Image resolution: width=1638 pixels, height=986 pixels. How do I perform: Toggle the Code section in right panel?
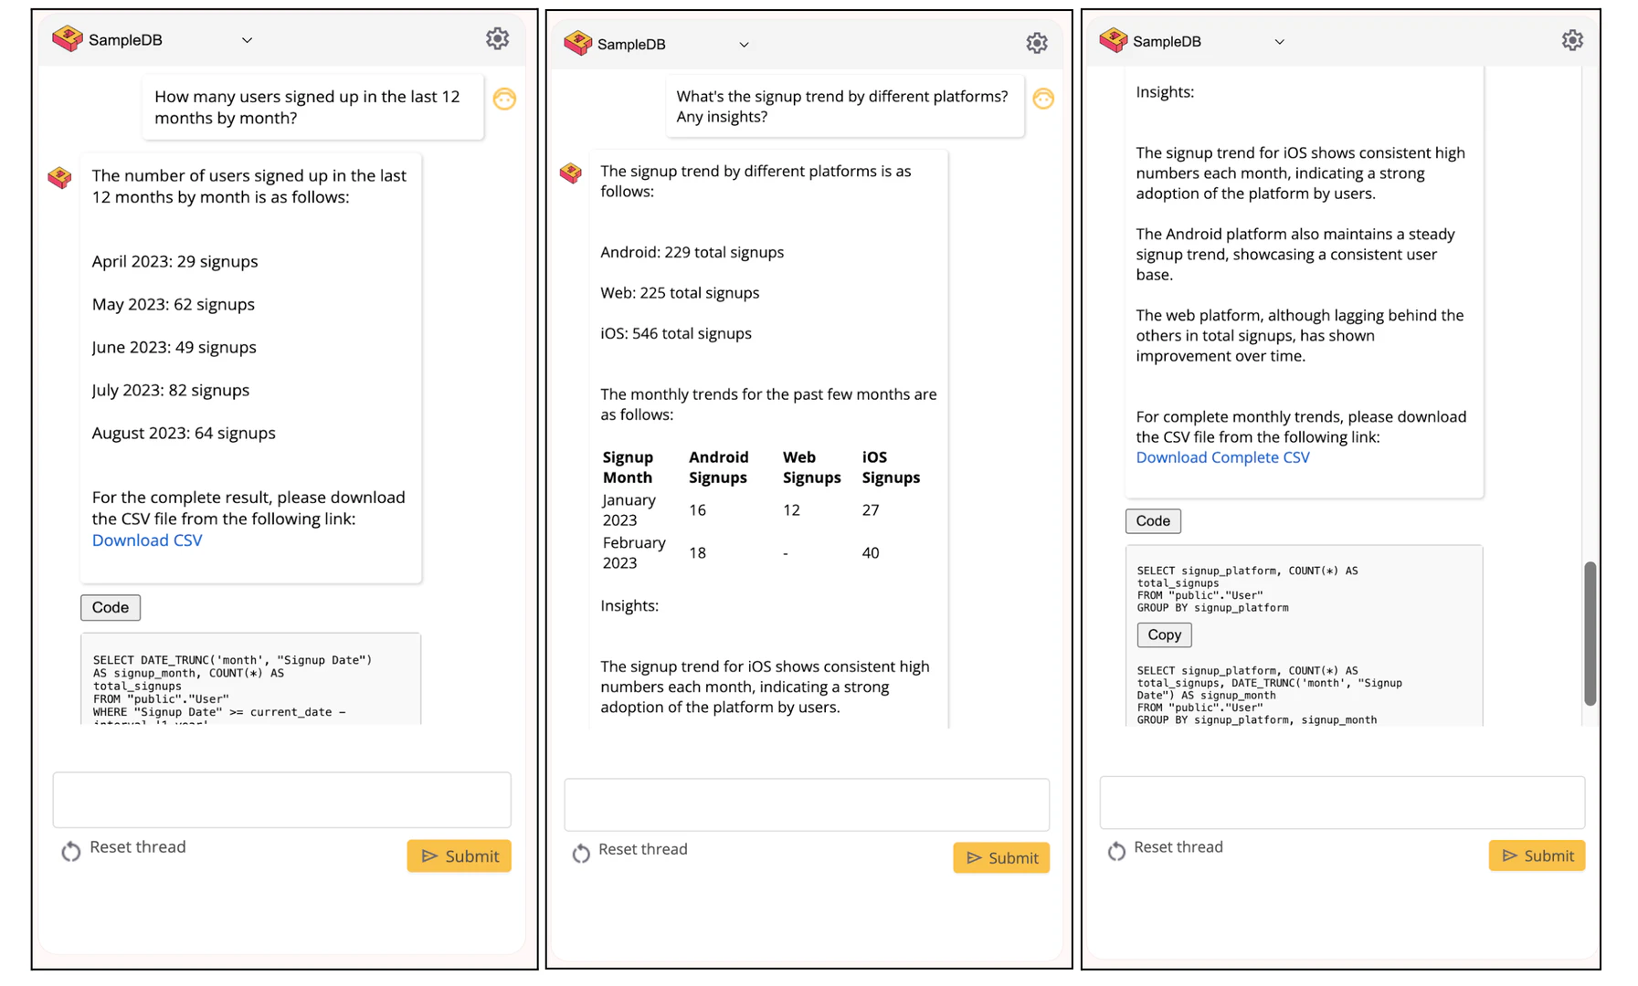pos(1152,520)
